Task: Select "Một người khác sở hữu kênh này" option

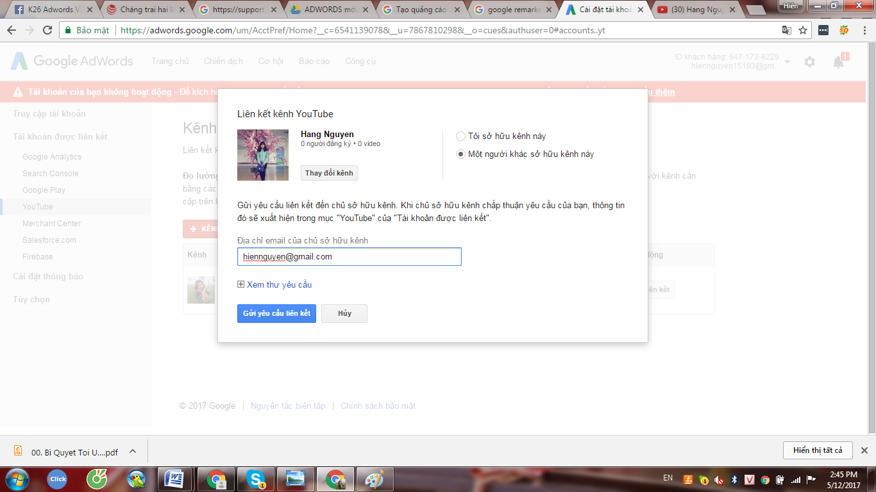Action: pyautogui.click(x=460, y=154)
